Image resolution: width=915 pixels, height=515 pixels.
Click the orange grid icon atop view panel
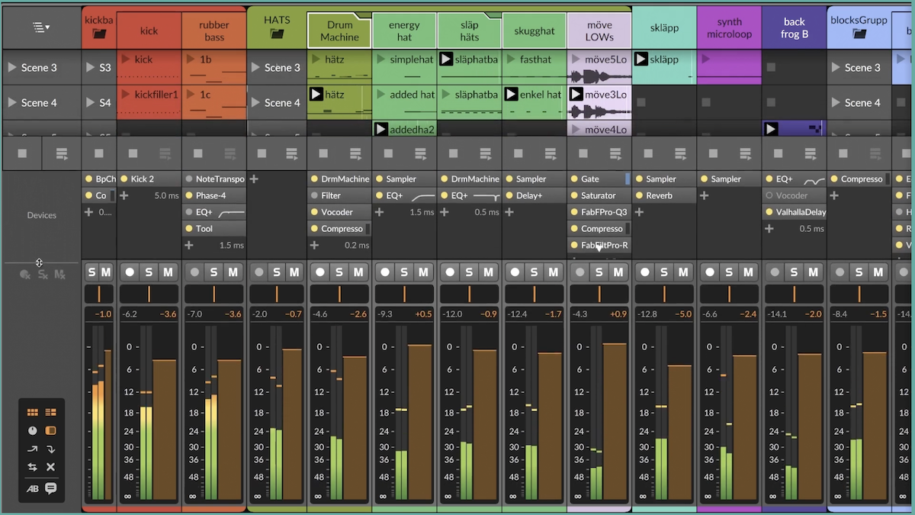tap(32, 412)
